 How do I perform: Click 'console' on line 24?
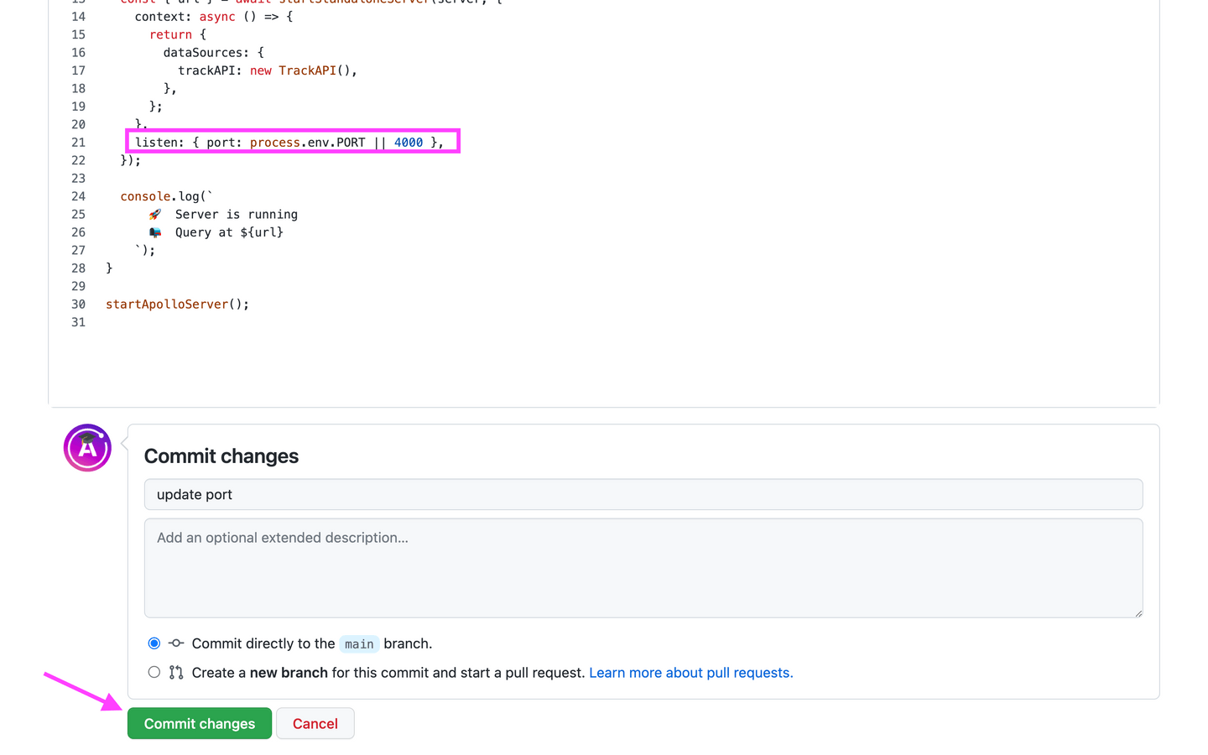pyautogui.click(x=145, y=196)
